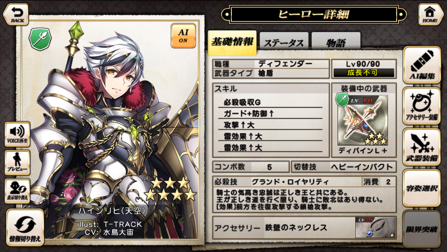The image size is (447, 252).
Task: Click the 容姿選択 button
Action: 422,188
